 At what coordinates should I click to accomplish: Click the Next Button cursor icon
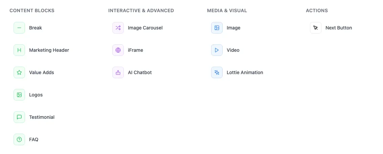pyautogui.click(x=316, y=28)
